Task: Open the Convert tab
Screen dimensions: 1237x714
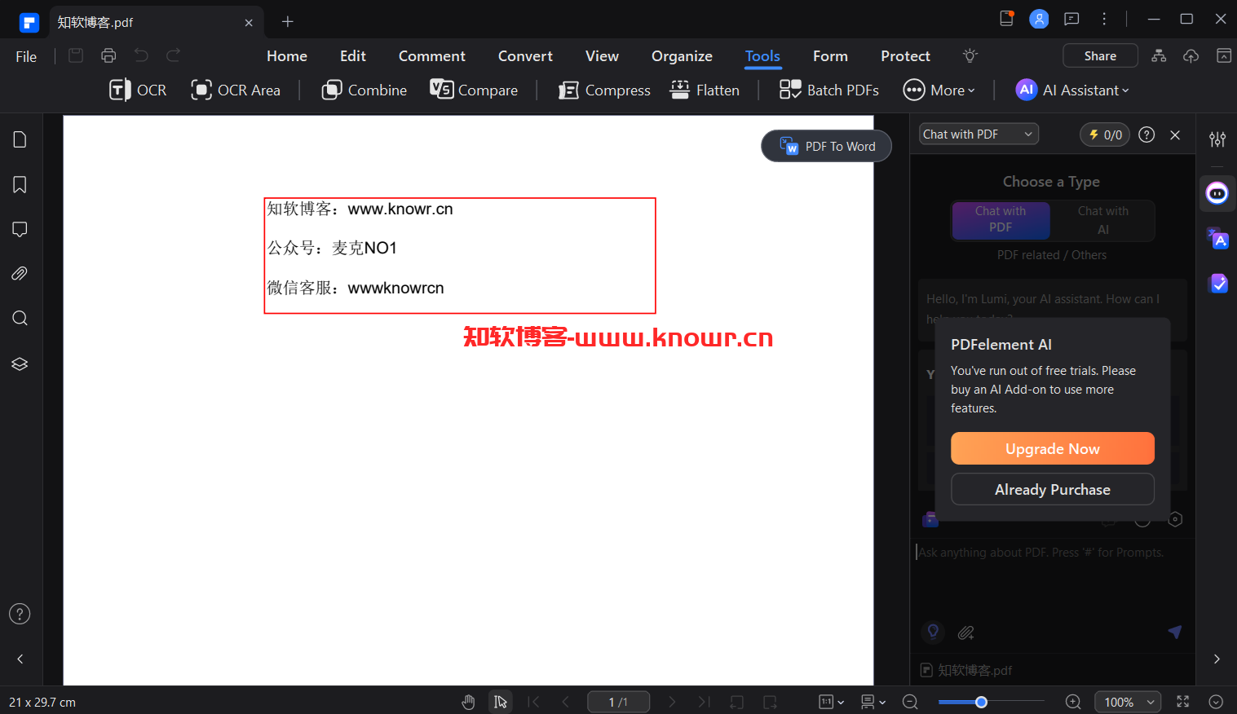Action: [x=525, y=56]
